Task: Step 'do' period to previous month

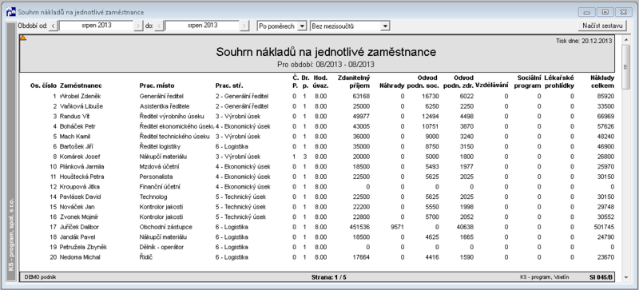Action: (x=159, y=26)
